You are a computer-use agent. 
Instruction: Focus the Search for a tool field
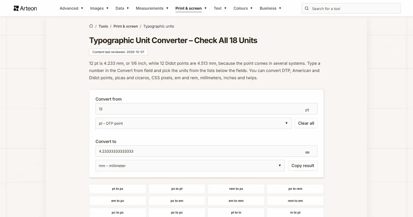pos(351,8)
